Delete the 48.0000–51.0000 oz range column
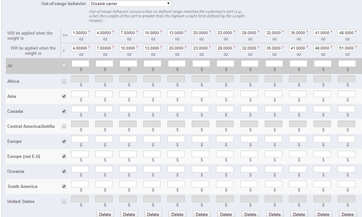 (348, 214)
